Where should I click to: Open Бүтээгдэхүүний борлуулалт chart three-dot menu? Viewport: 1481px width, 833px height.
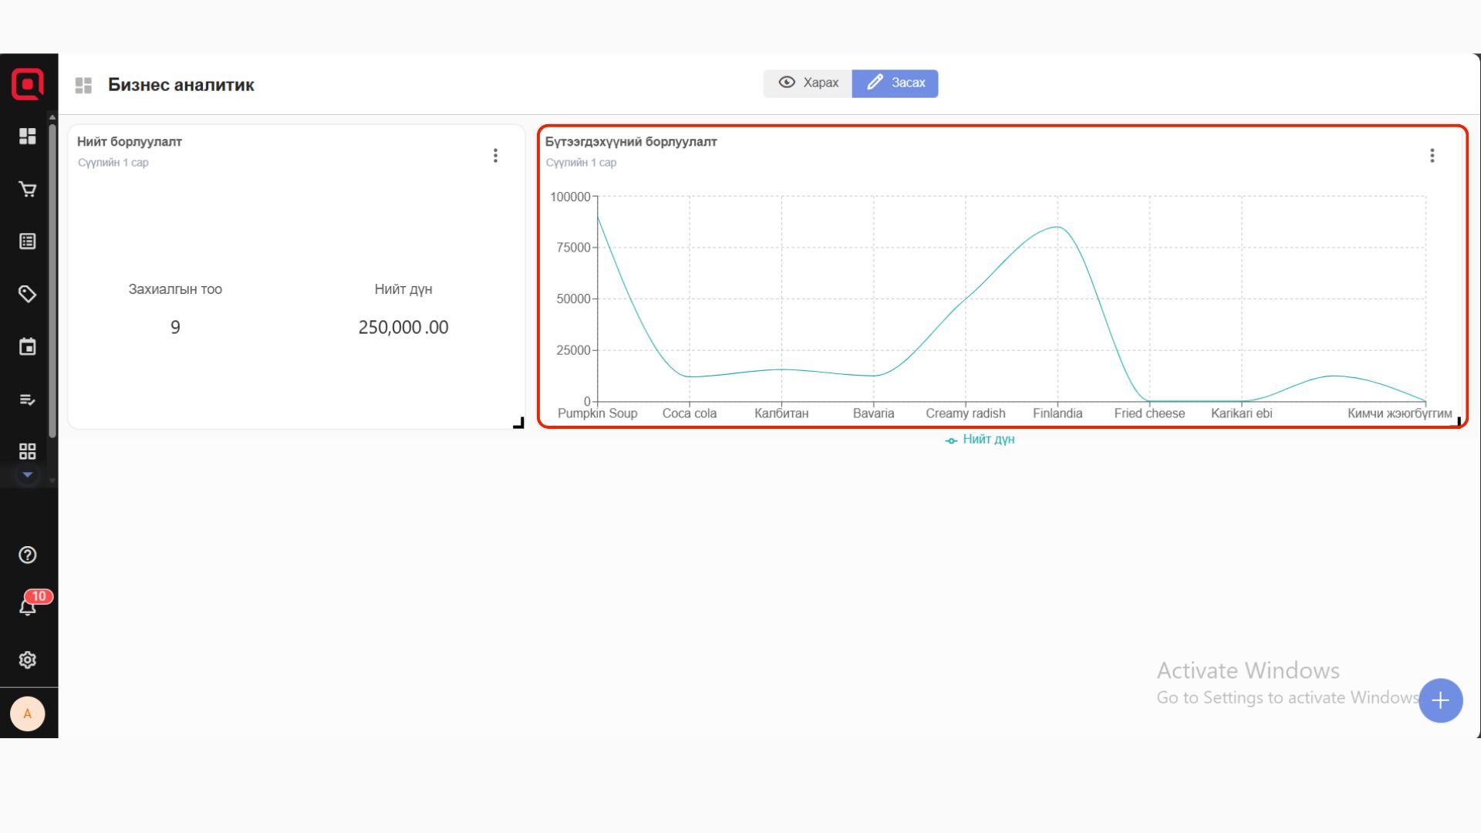(x=1432, y=156)
